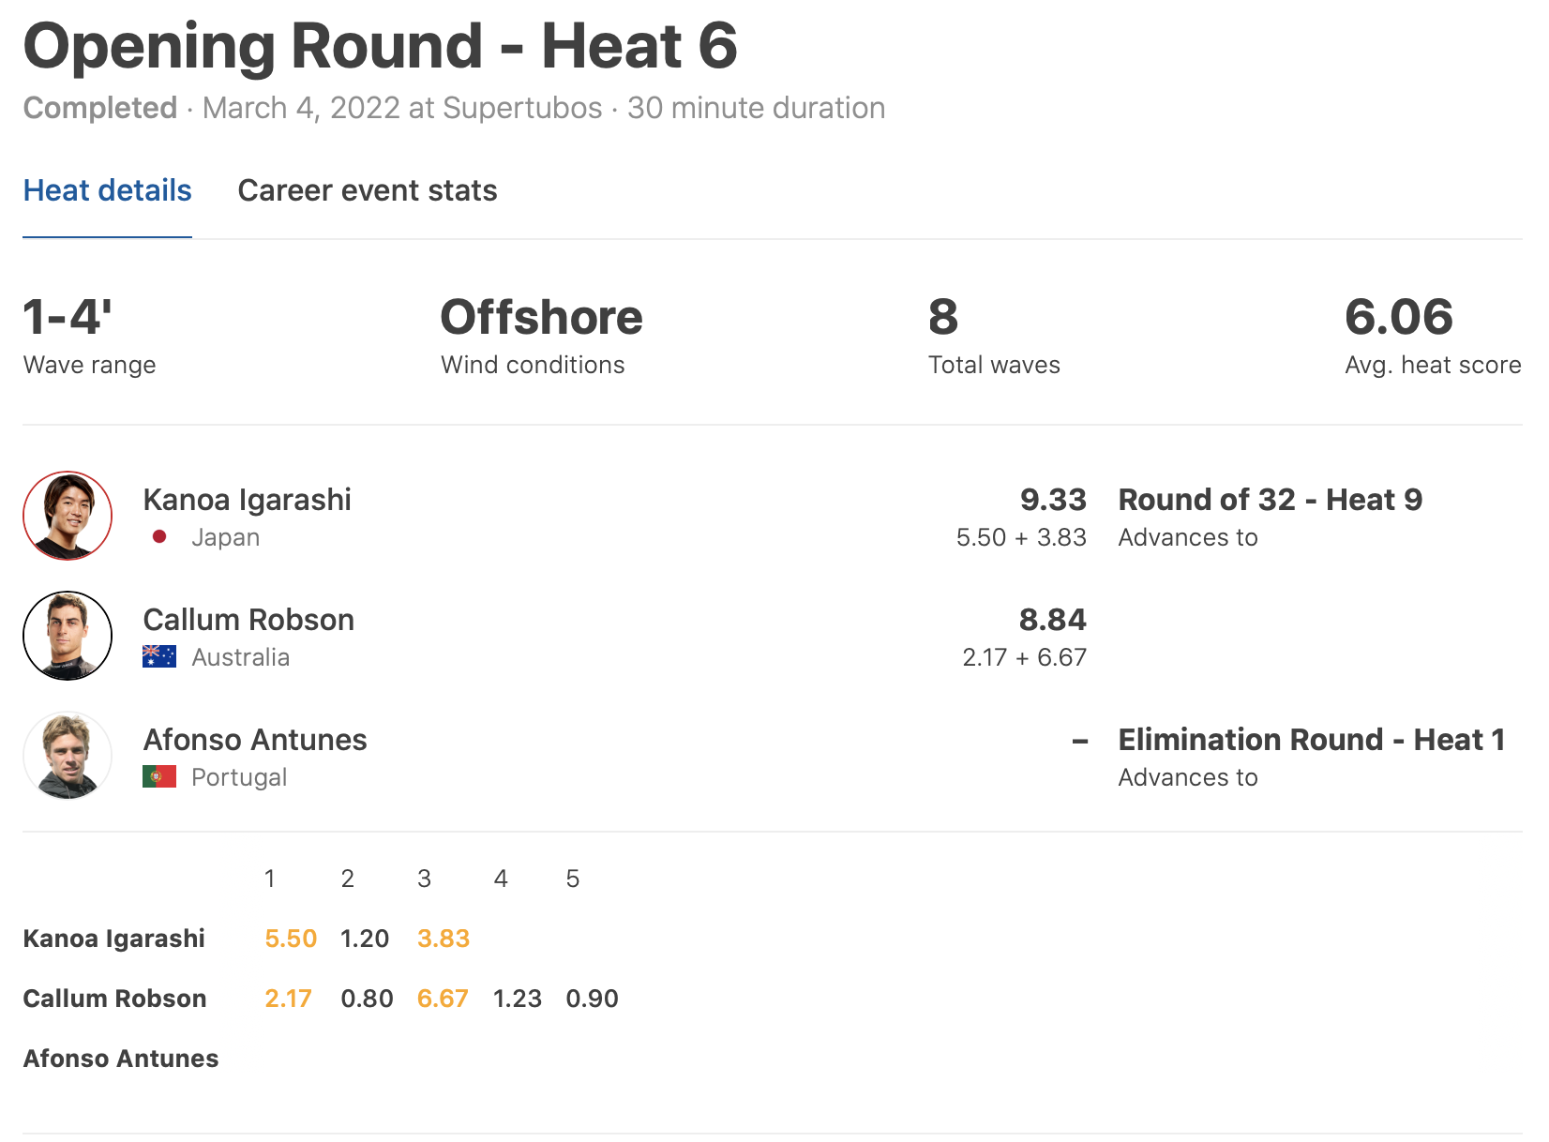Click the Opening Round - Heat 6 heading

click(x=380, y=46)
